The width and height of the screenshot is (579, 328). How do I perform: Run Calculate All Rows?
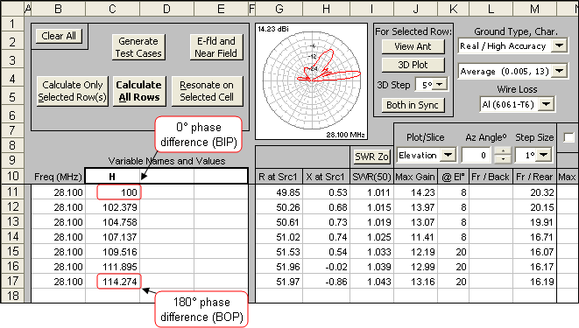click(139, 91)
